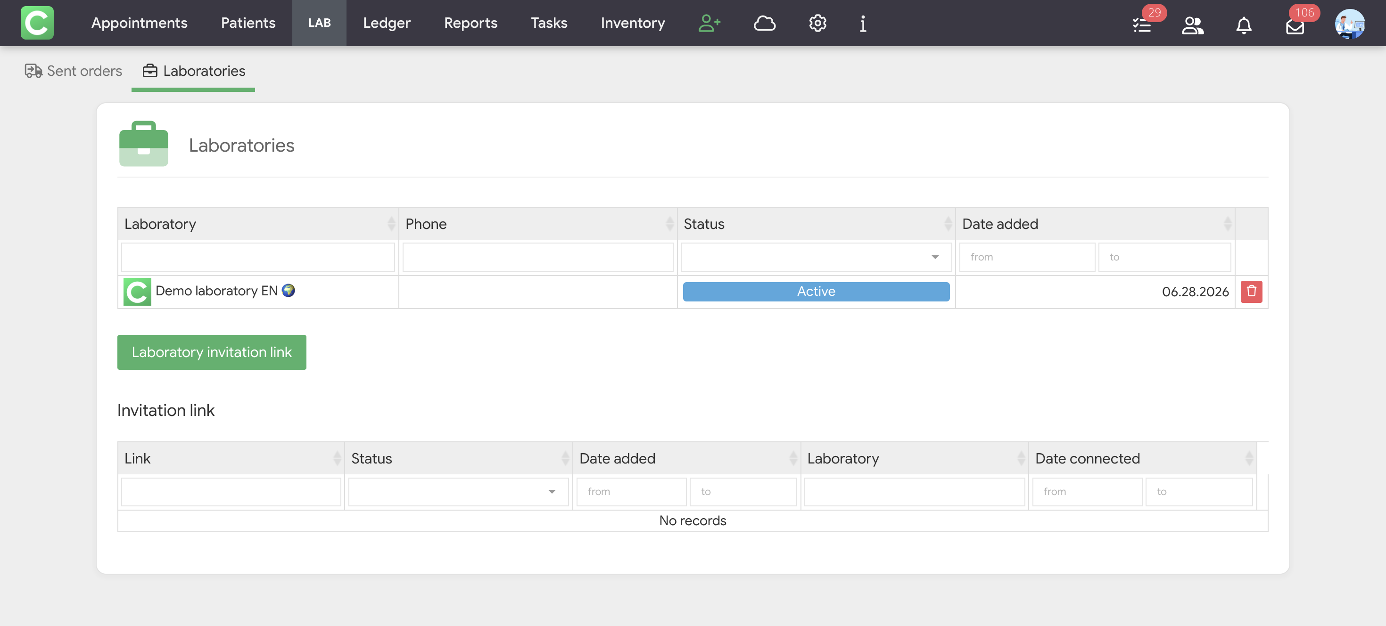Open laboratories Status filter dropdown
This screenshot has width=1386, height=626.
(x=816, y=257)
